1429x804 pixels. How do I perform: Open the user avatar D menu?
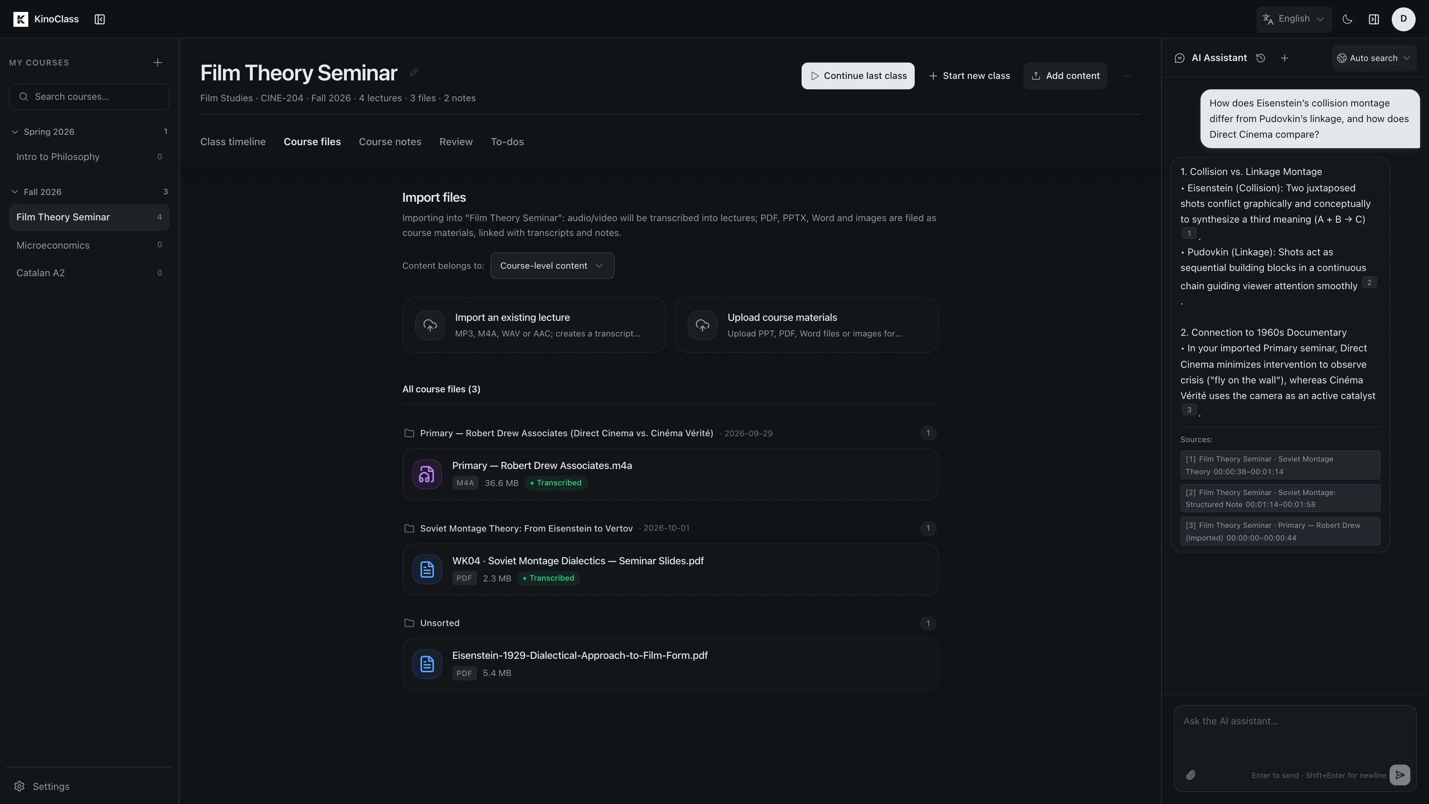[x=1403, y=19]
